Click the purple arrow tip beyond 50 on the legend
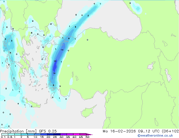The width and height of the screenshot is (179, 138). 89,135
